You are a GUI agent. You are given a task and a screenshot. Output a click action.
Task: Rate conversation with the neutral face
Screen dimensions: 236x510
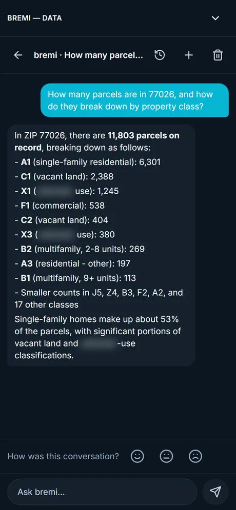pos(166,456)
